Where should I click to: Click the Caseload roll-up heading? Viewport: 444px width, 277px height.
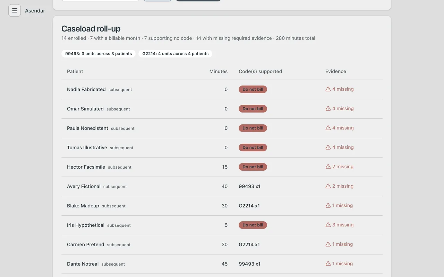point(91,29)
